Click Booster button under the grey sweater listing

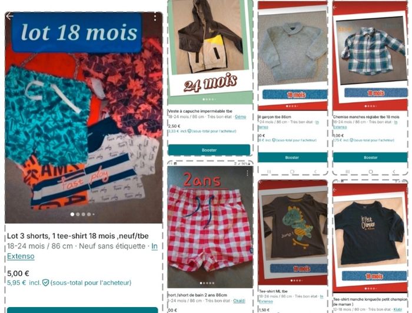point(292,157)
